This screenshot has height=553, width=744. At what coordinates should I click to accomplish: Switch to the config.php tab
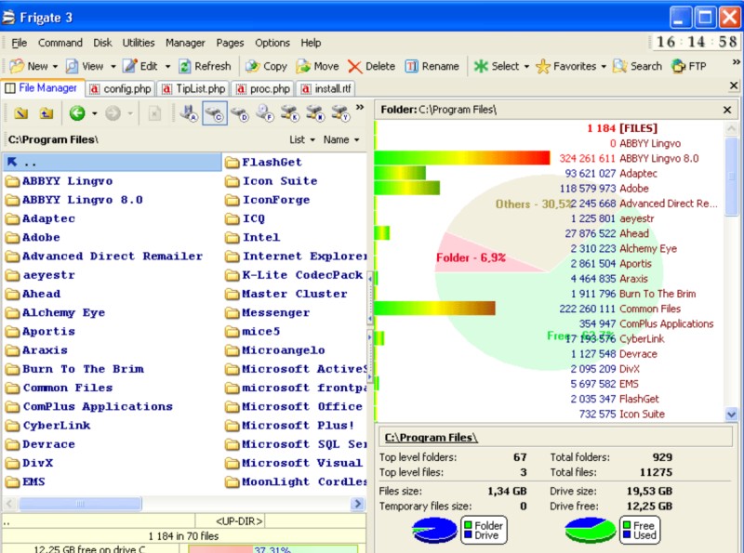pyautogui.click(x=121, y=88)
